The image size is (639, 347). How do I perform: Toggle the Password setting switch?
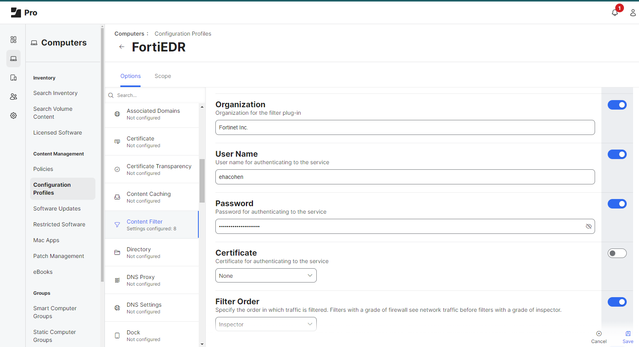(617, 204)
